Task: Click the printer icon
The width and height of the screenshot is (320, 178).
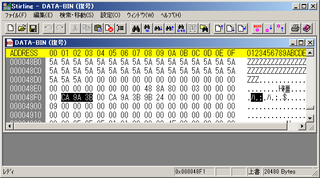Action: (295, 28)
